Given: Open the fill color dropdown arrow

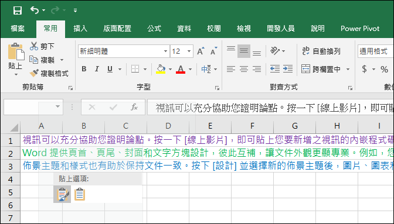Looking at the screenshot, I should [170, 69].
